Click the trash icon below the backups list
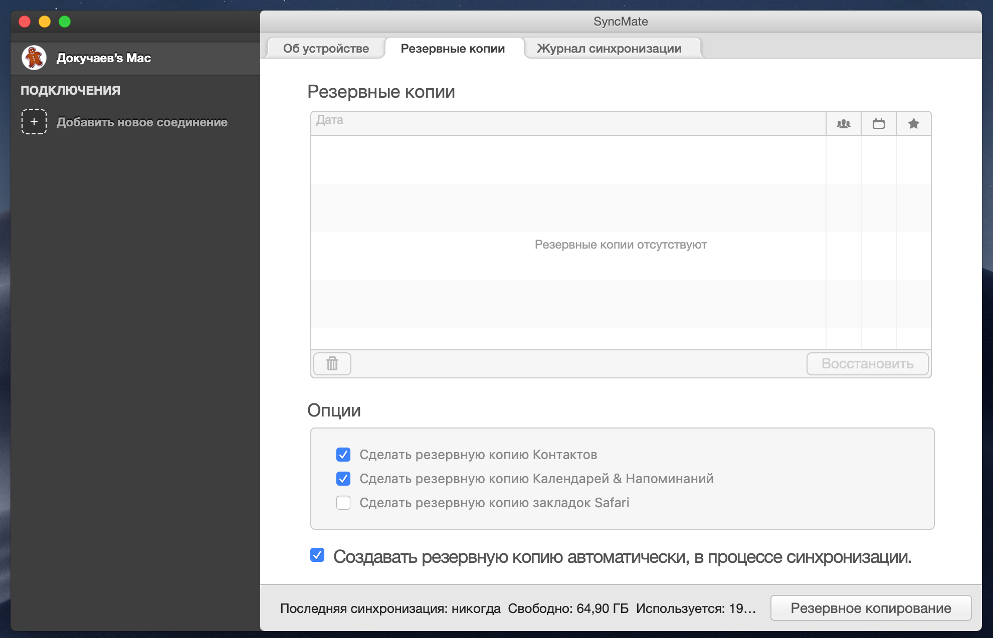This screenshot has width=993, height=638. coord(332,364)
